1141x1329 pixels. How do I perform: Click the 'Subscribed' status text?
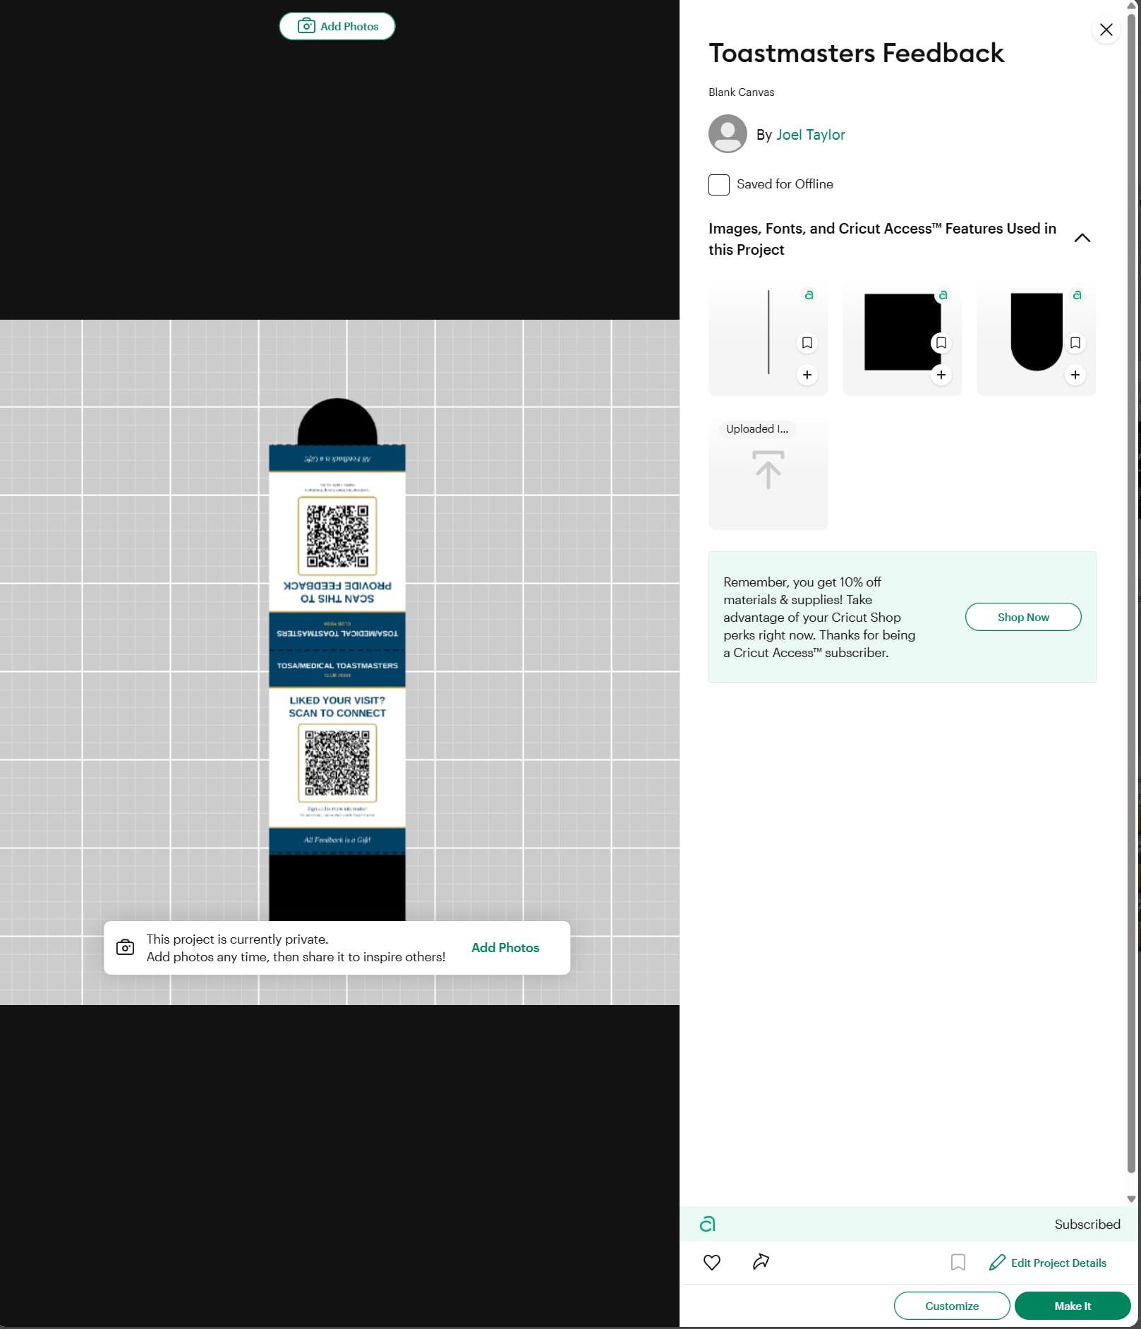click(1087, 1225)
